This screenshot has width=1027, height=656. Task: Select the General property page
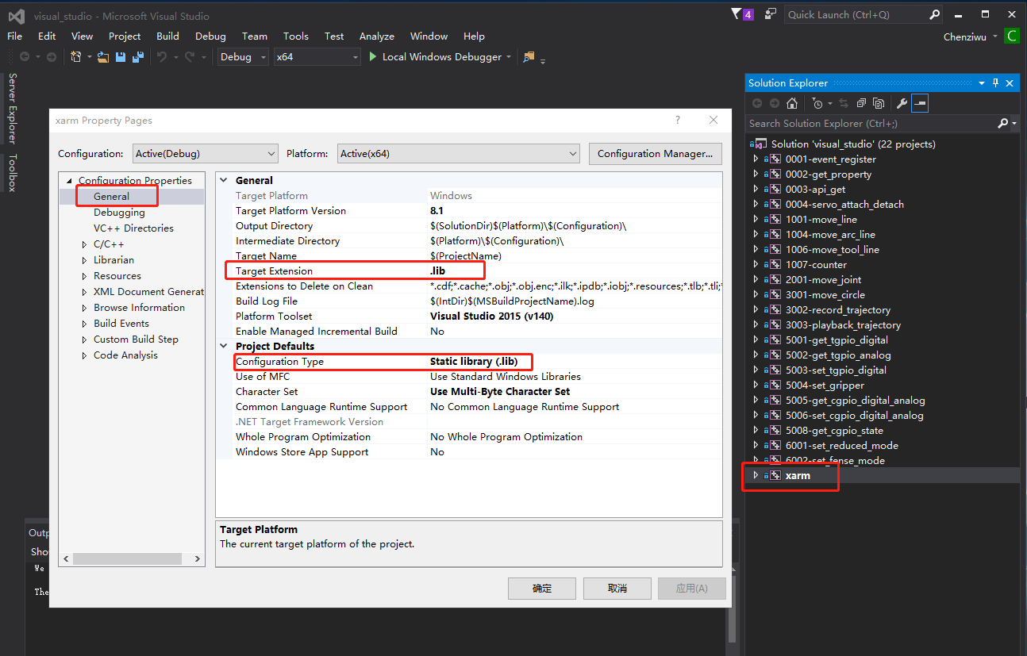[111, 196]
